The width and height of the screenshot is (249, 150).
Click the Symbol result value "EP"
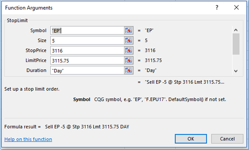[x=149, y=30]
